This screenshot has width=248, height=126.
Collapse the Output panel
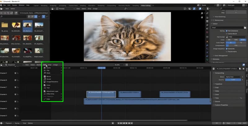pyautogui.click(x=215, y=24)
